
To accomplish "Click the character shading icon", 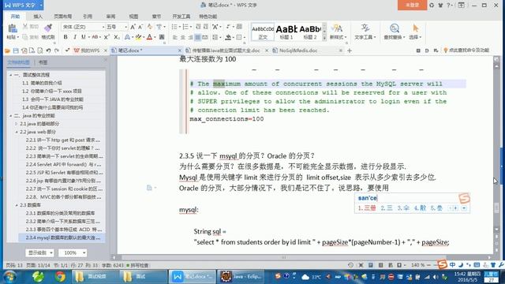I will click(x=162, y=37).
